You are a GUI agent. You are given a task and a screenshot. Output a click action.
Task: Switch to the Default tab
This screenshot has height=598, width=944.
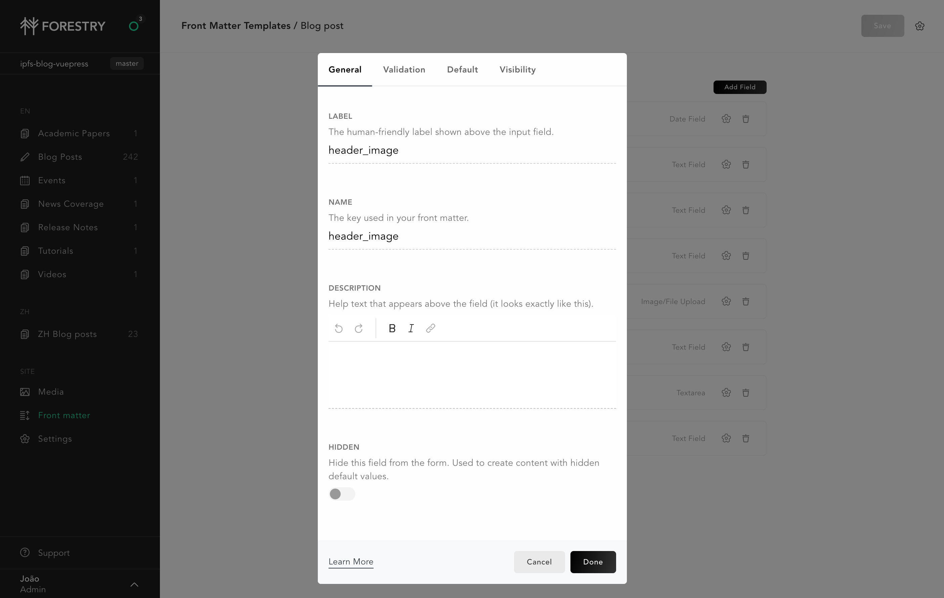(462, 70)
